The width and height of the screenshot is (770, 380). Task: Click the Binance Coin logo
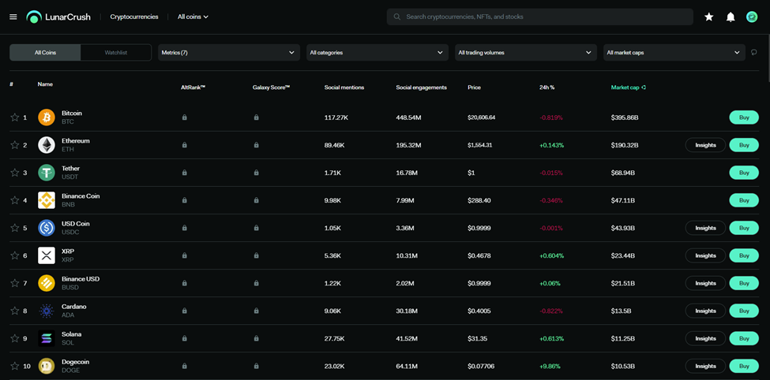tap(47, 200)
